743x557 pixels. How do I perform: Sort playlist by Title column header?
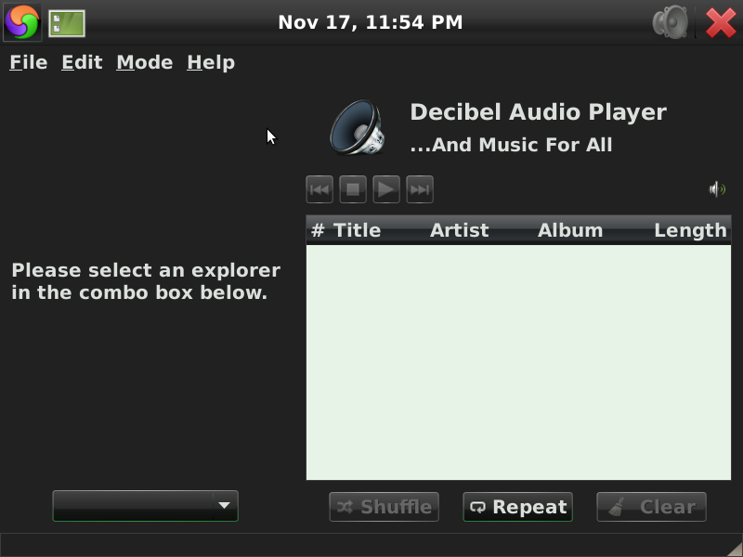coord(357,230)
